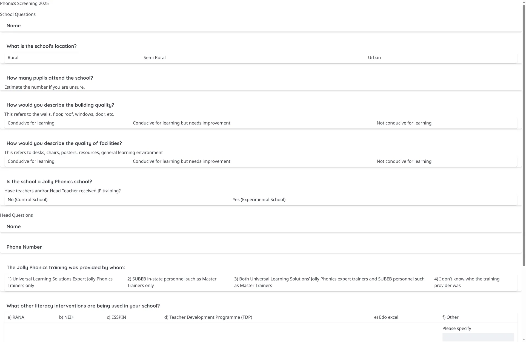Check the Other intervention option
The image size is (526, 342).
click(450, 317)
